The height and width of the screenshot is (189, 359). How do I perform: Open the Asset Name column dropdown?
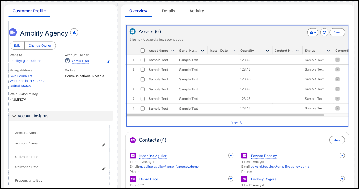click(x=172, y=51)
